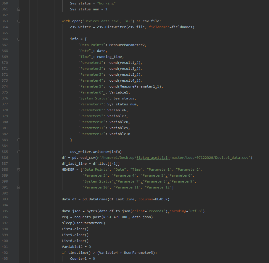
Task: Click MeasureParameter2 on line 367
Action: click(x=127, y=45)
